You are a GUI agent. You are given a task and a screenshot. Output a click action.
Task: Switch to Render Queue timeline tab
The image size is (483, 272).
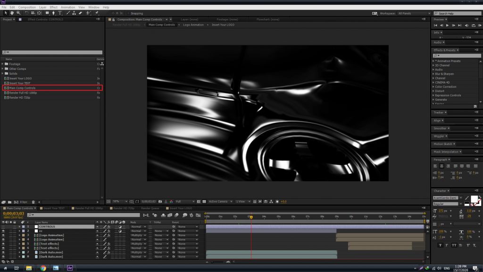coord(150,208)
